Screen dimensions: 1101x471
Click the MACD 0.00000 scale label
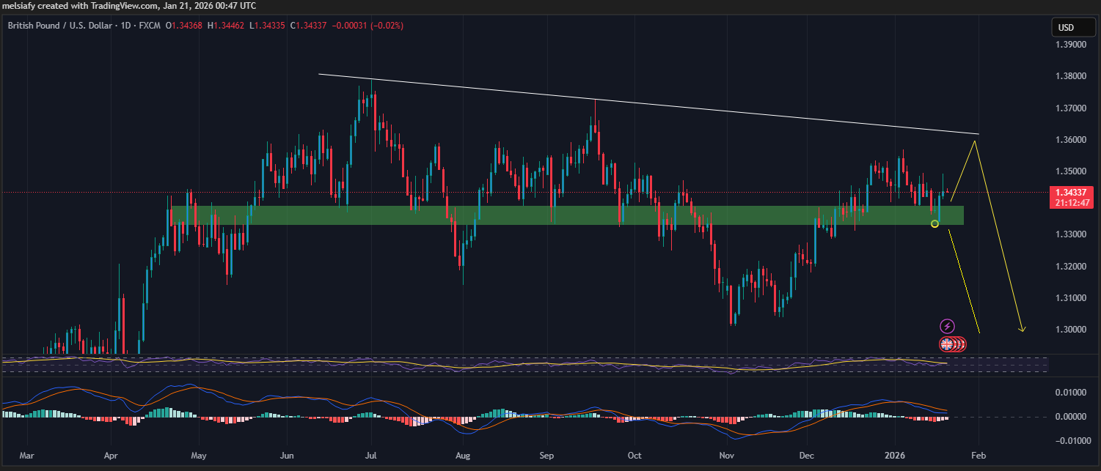tap(1071, 417)
